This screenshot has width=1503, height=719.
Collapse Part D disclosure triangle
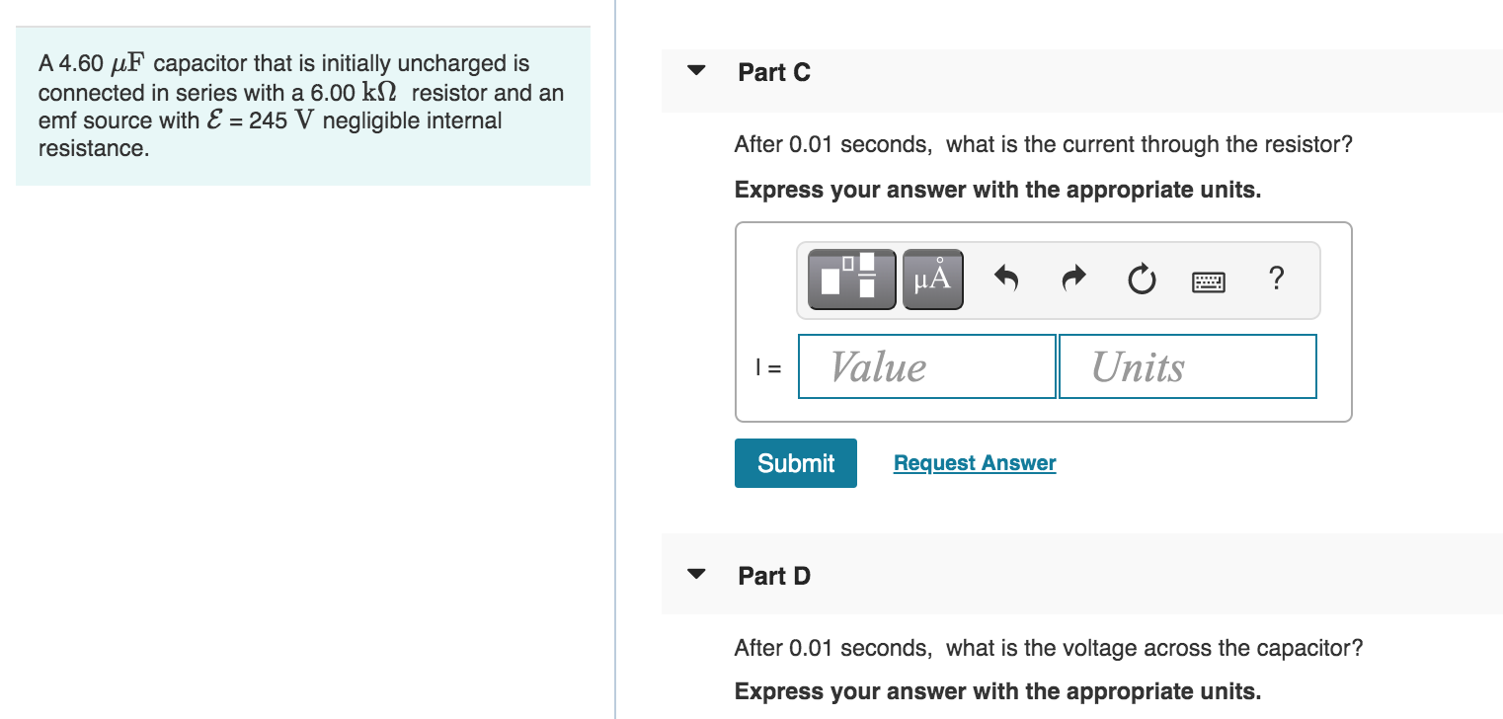[697, 574]
